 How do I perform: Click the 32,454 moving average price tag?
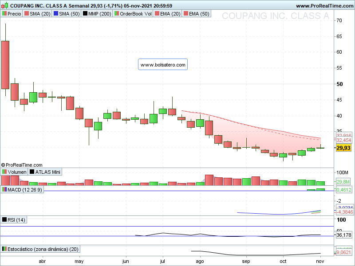coord(343,140)
